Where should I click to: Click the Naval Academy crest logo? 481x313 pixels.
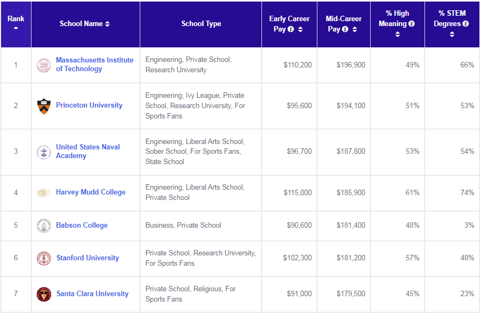click(x=44, y=152)
